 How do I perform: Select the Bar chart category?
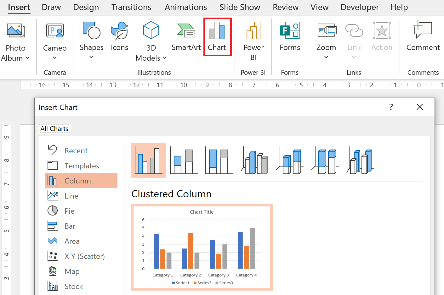click(70, 226)
